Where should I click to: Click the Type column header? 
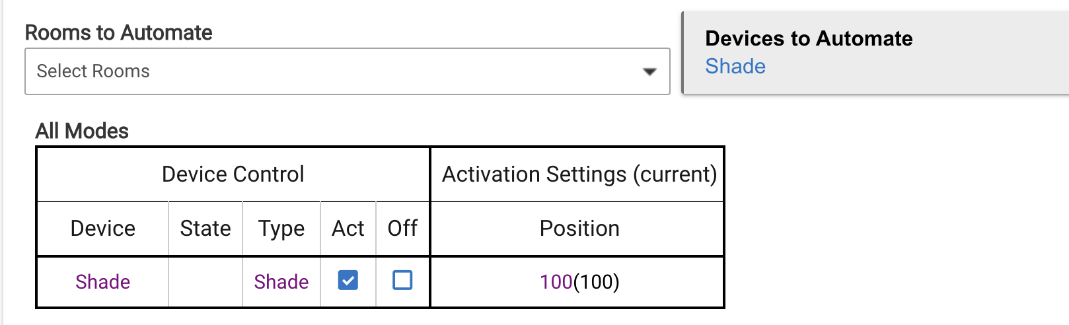coord(281,229)
